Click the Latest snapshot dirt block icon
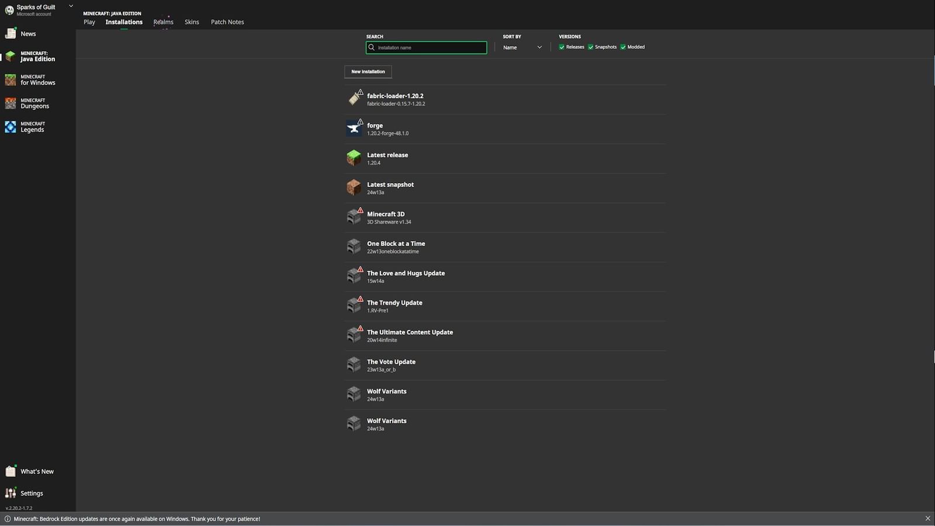 [354, 188]
